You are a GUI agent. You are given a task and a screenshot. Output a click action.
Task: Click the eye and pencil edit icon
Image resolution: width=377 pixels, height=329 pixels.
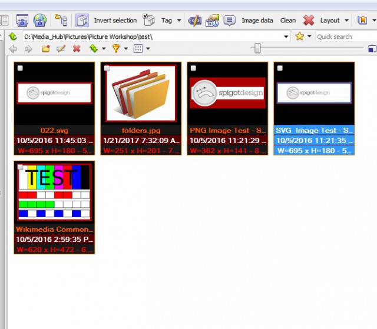click(x=195, y=21)
